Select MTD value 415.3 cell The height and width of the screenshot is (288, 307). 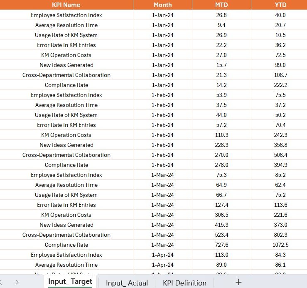tap(221, 225)
